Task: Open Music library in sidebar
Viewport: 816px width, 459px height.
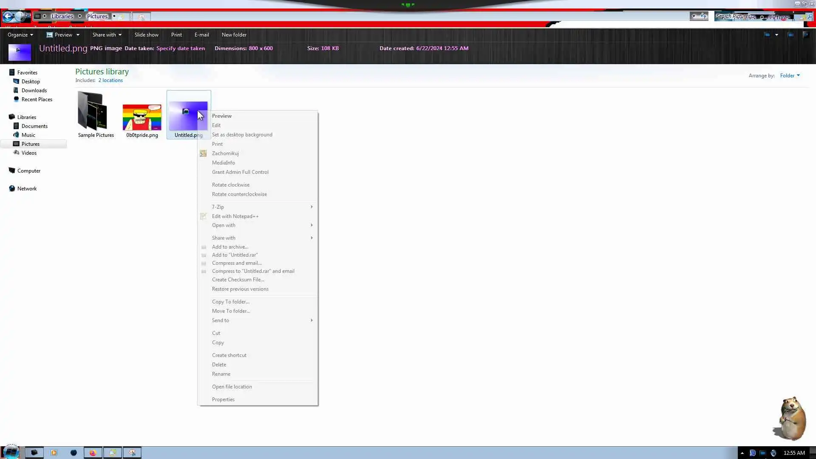Action: click(x=28, y=135)
